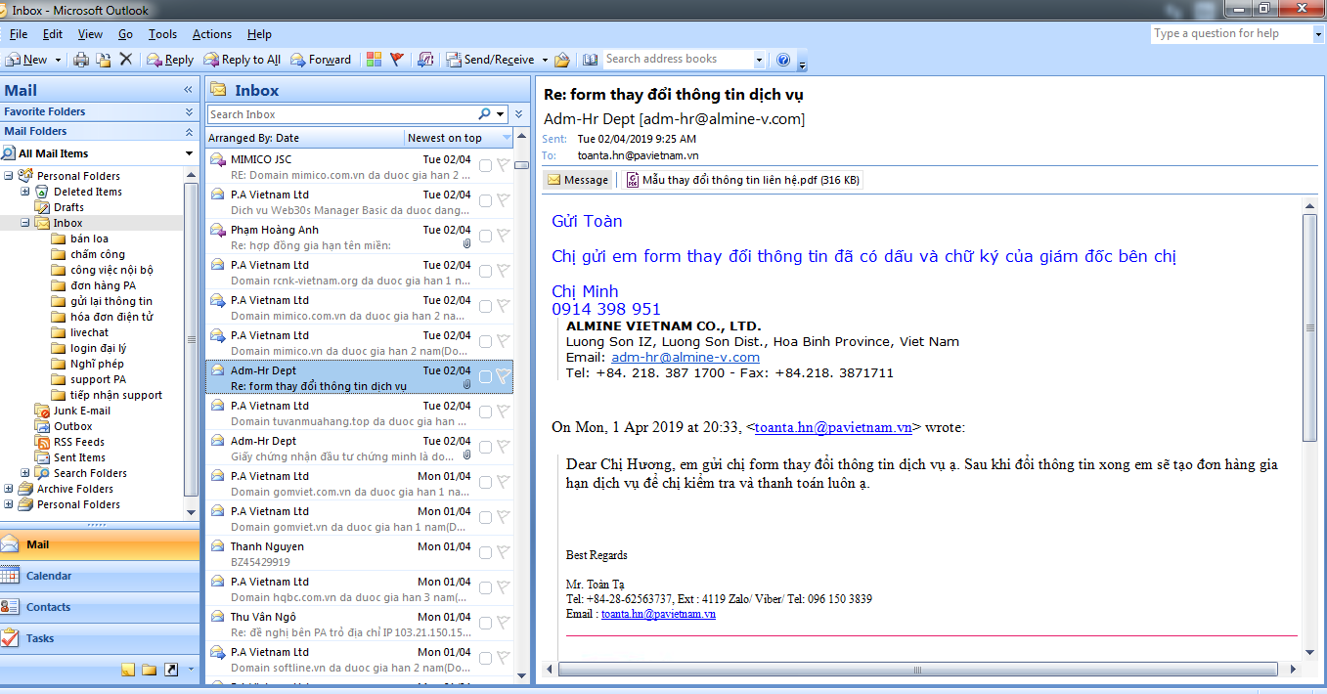
Task: Click the Notes icon in navigation footer
Action: [127, 670]
